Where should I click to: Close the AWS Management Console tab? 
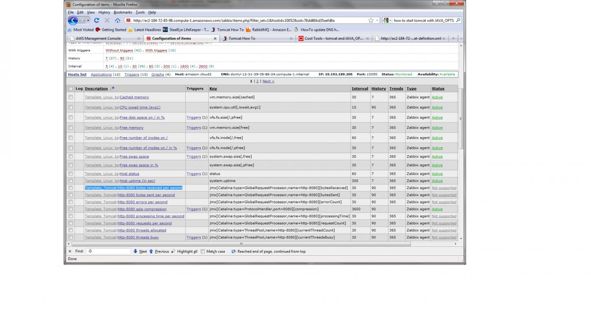click(x=140, y=38)
